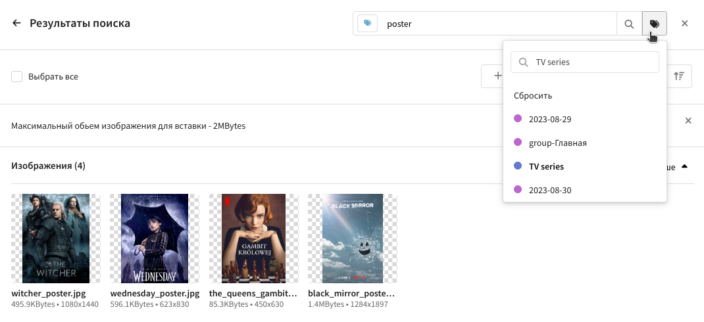Open the sort order button

tap(679, 76)
